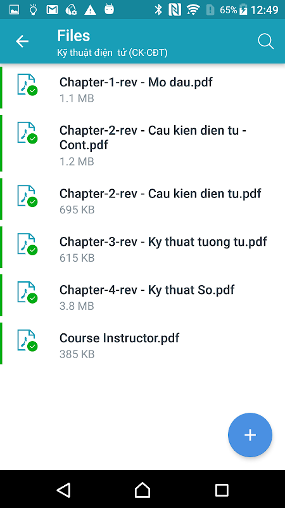This screenshot has height=508, width=285.
Task: Click PDF icon of Chapter-4-rev Ky thuat So
Action: click(x=27, y=292)
